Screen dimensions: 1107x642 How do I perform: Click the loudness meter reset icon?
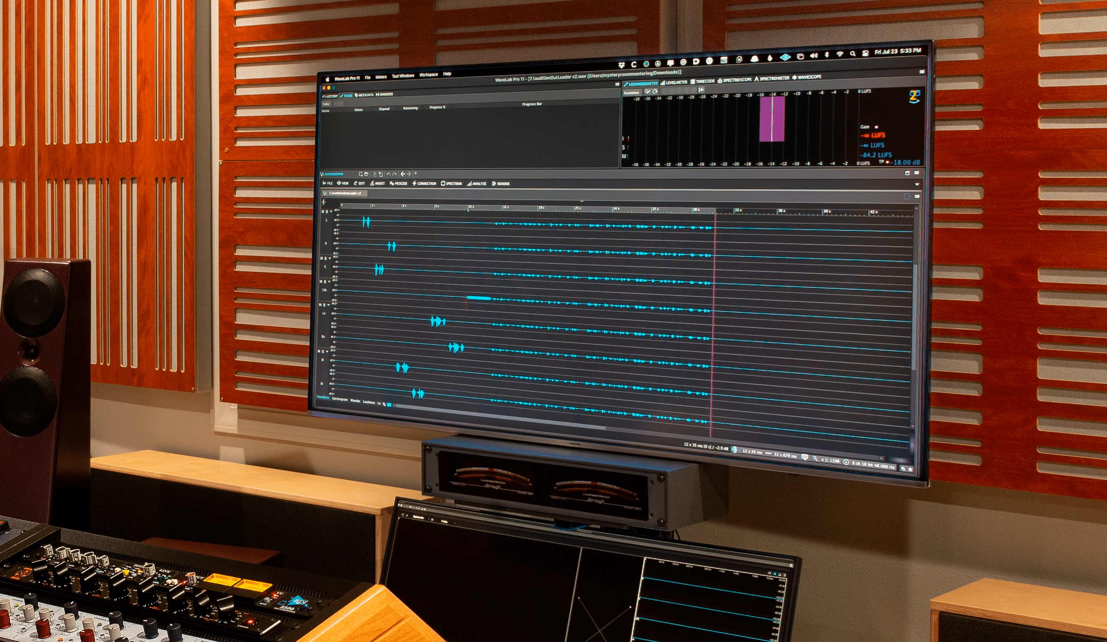point(655,92)
